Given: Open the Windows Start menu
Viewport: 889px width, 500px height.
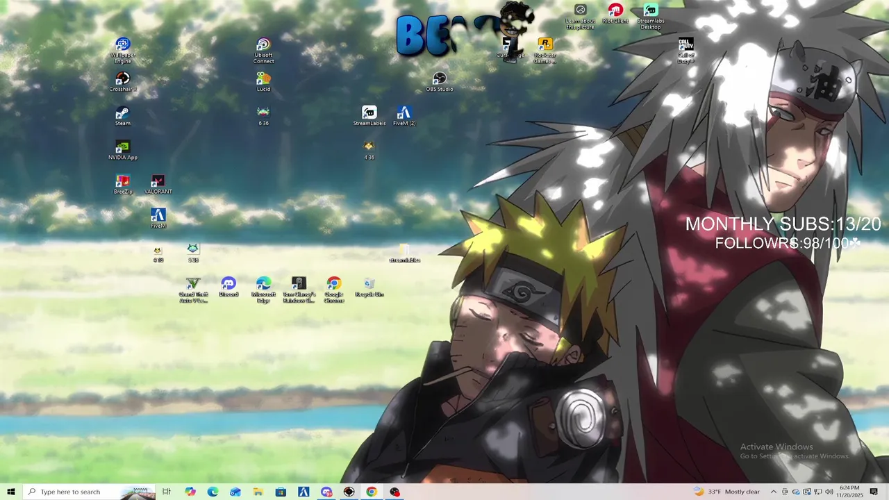Looking at the screenshot, I should pos(11,492).
